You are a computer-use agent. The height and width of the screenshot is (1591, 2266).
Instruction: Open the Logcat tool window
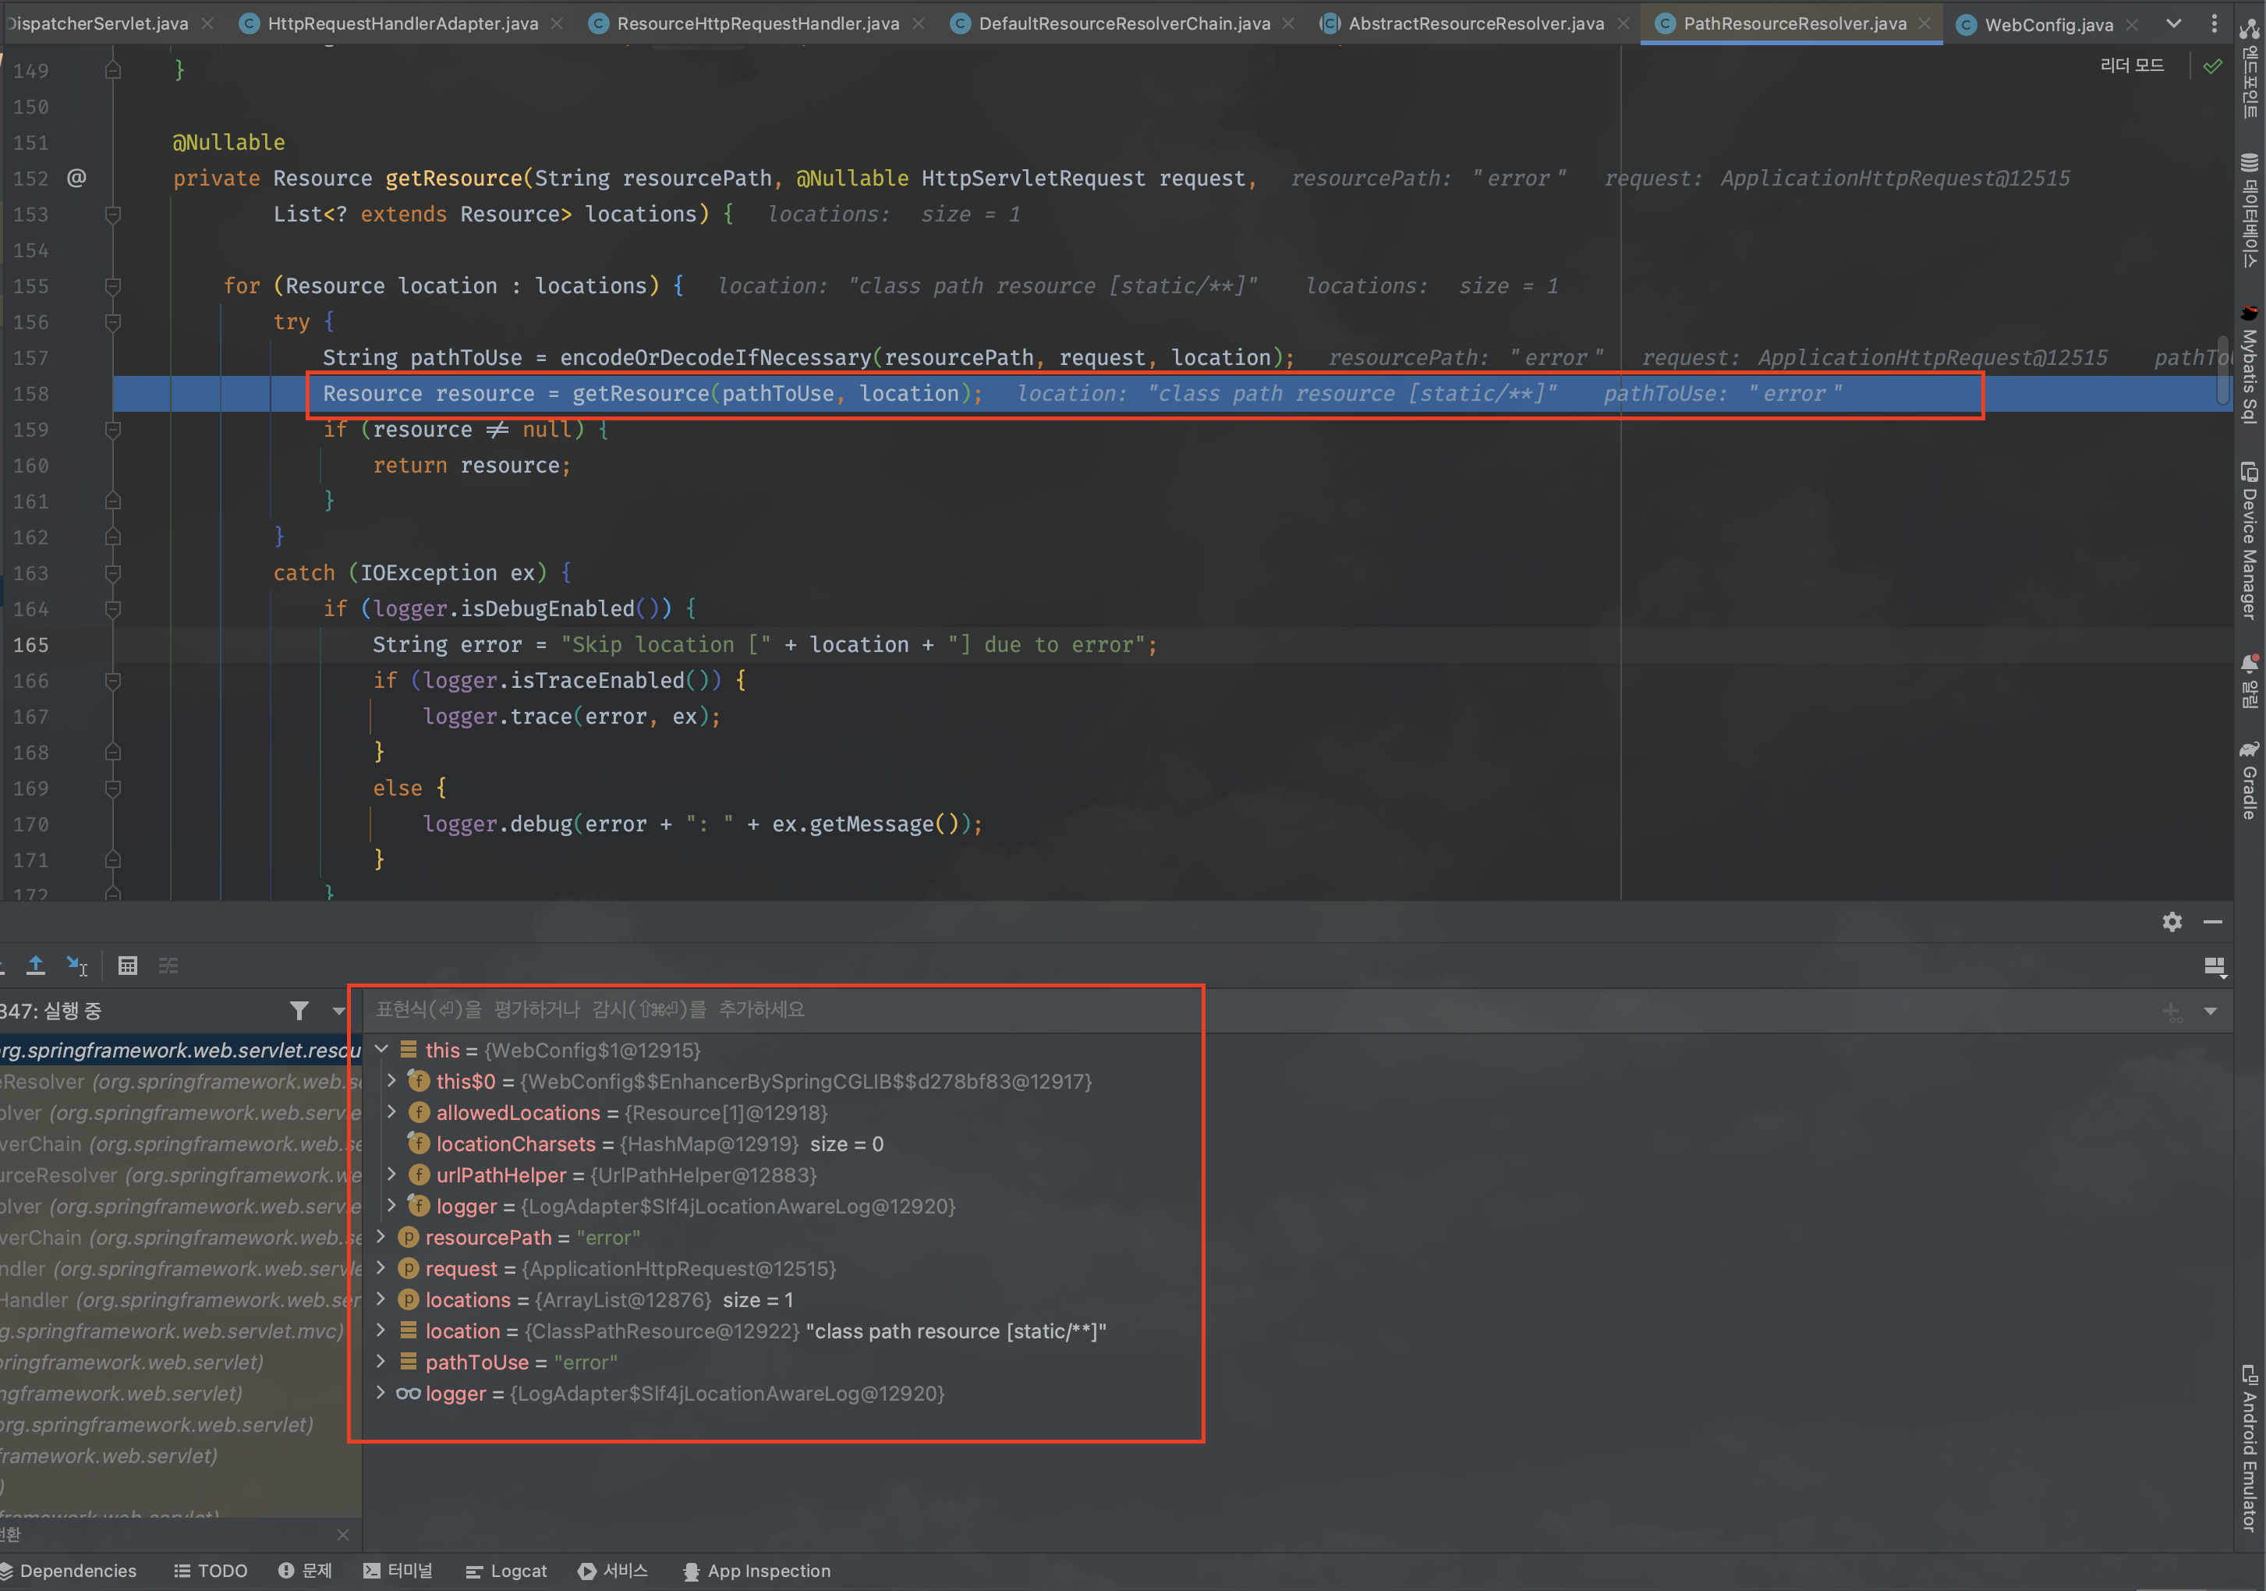505,1570
